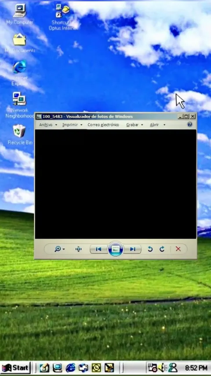
Task: Minimize the photo viewer window
Action: 180,117
